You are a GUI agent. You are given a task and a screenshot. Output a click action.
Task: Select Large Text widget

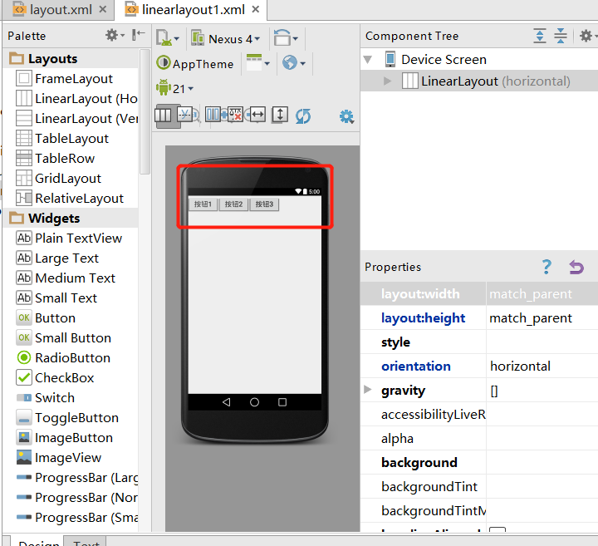(x=57, y=258)
